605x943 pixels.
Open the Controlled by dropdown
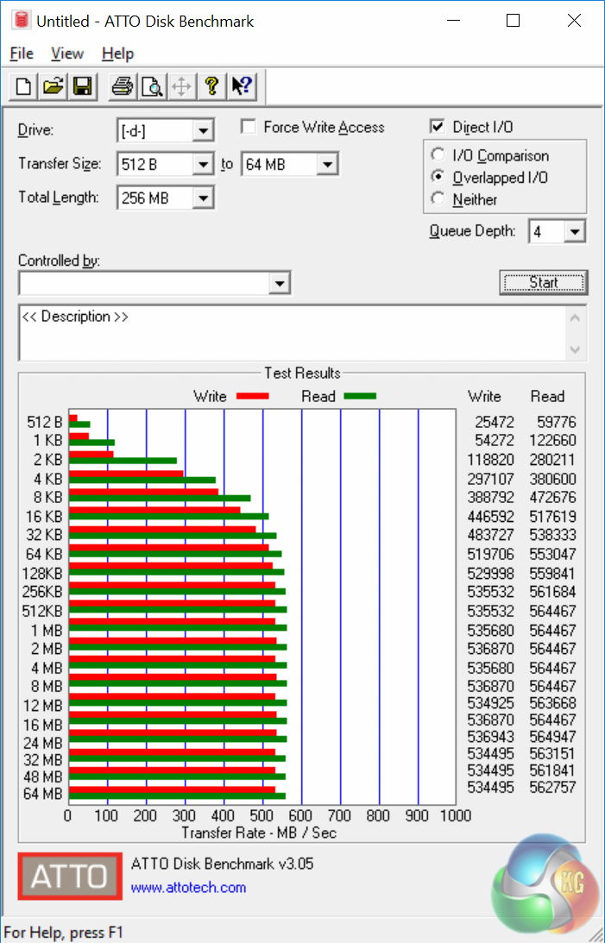[x=279, y=283]
